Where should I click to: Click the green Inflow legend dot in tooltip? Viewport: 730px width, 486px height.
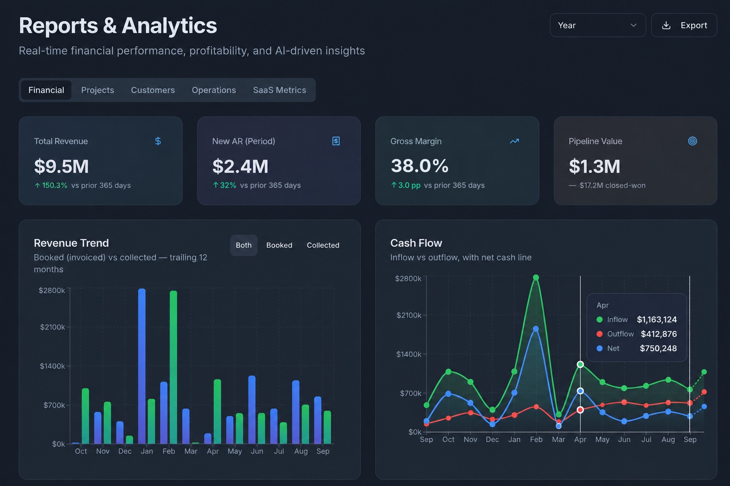pos(600,319)
